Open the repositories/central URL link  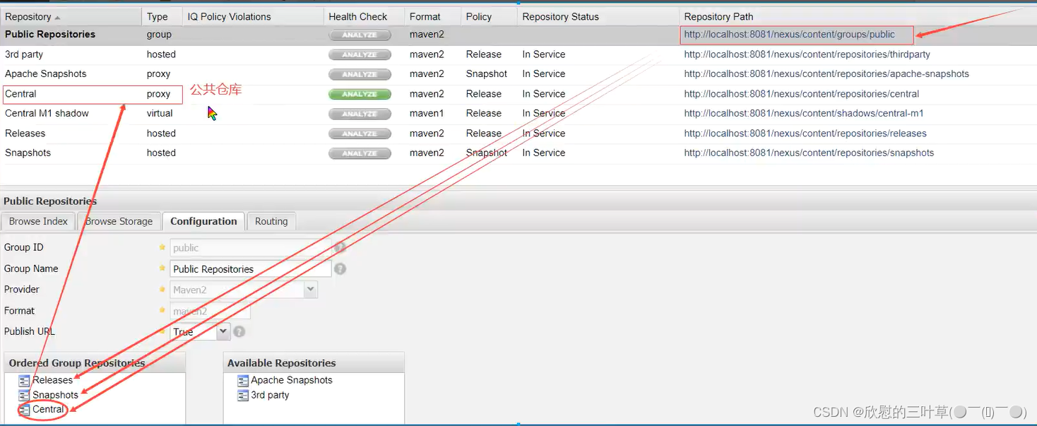pyautogui.click(x=801, y=94)
